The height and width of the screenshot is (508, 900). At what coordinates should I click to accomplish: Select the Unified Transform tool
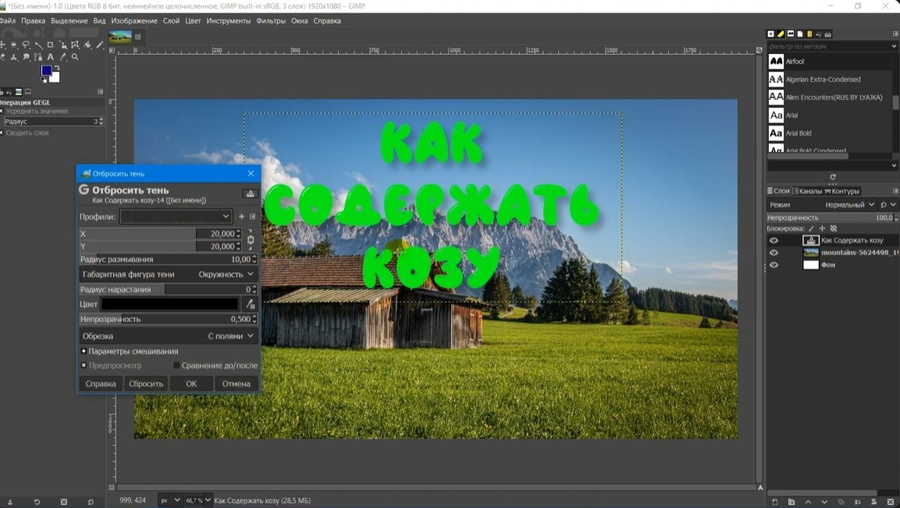(x=63, y=44)
